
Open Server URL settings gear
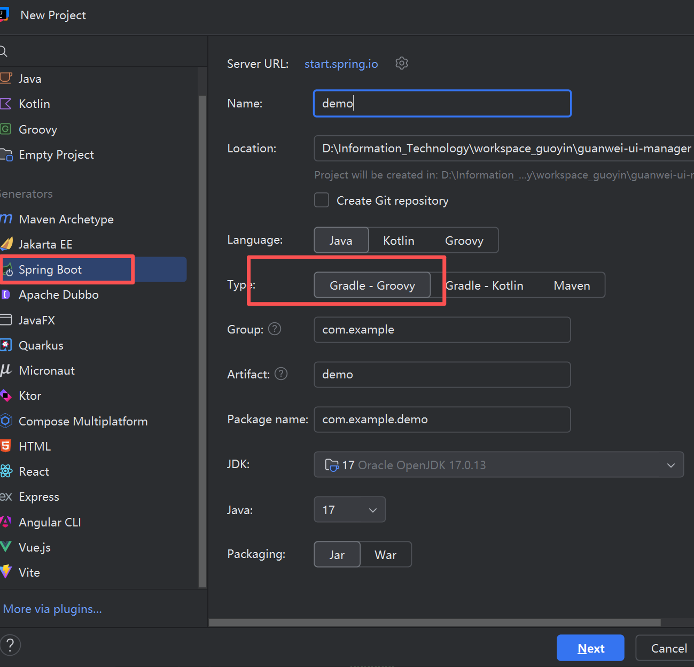(402, 64)
